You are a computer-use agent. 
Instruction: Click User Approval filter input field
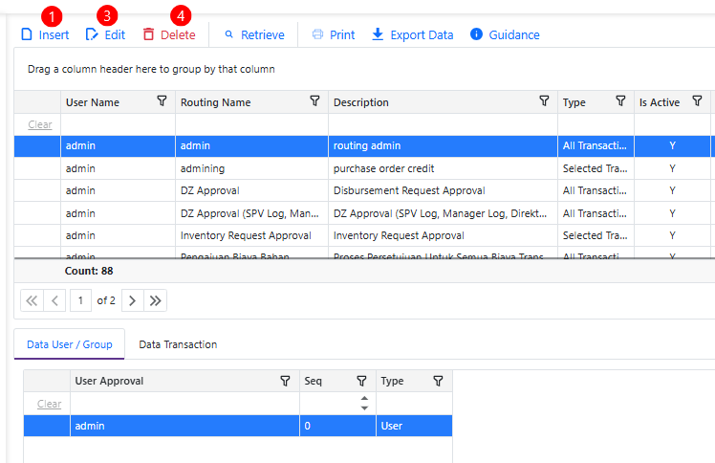pyautogui.click(x=184, y=404)
